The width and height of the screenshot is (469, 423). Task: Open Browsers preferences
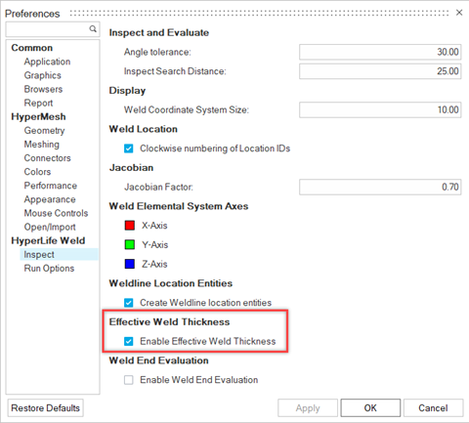click(43, 89)
